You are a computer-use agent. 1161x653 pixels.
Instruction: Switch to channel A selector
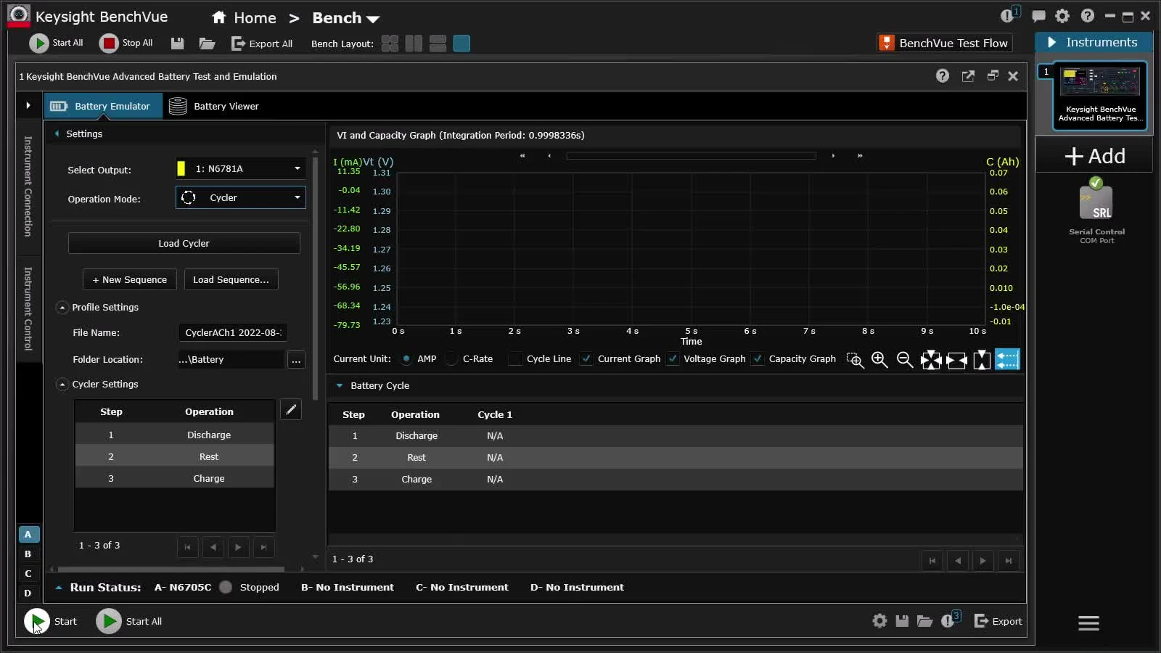coord(28,535)
